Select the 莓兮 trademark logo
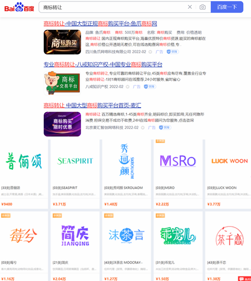Screen dimensions: 251x281 [x=24, y=235]
